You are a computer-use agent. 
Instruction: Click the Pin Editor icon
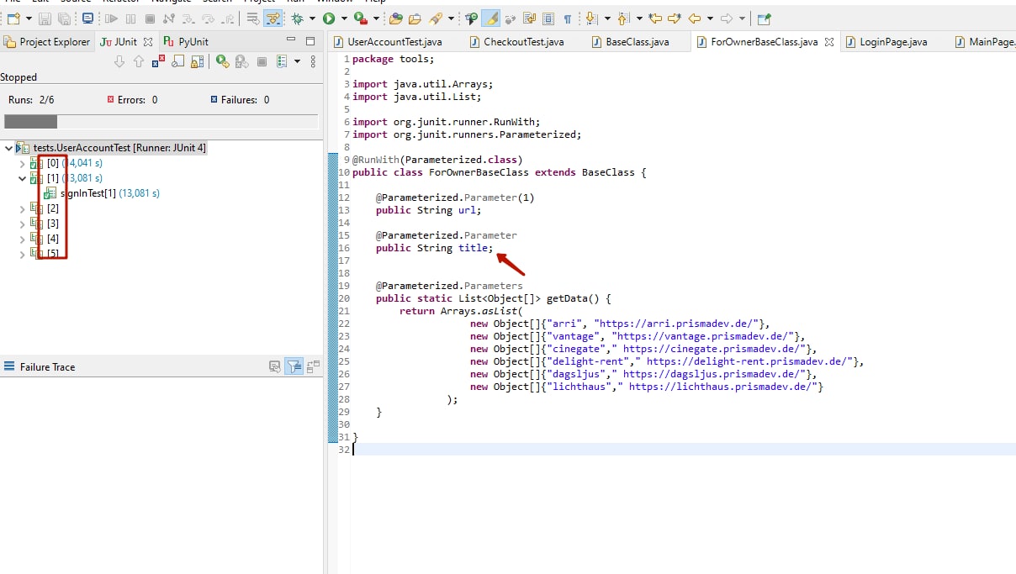(764, 18)
